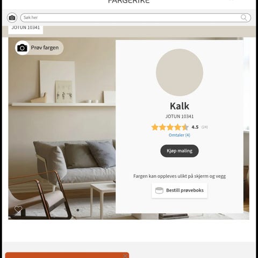Click the Bestill prøveboks button
Screen dimensions: 258x258
180,190
